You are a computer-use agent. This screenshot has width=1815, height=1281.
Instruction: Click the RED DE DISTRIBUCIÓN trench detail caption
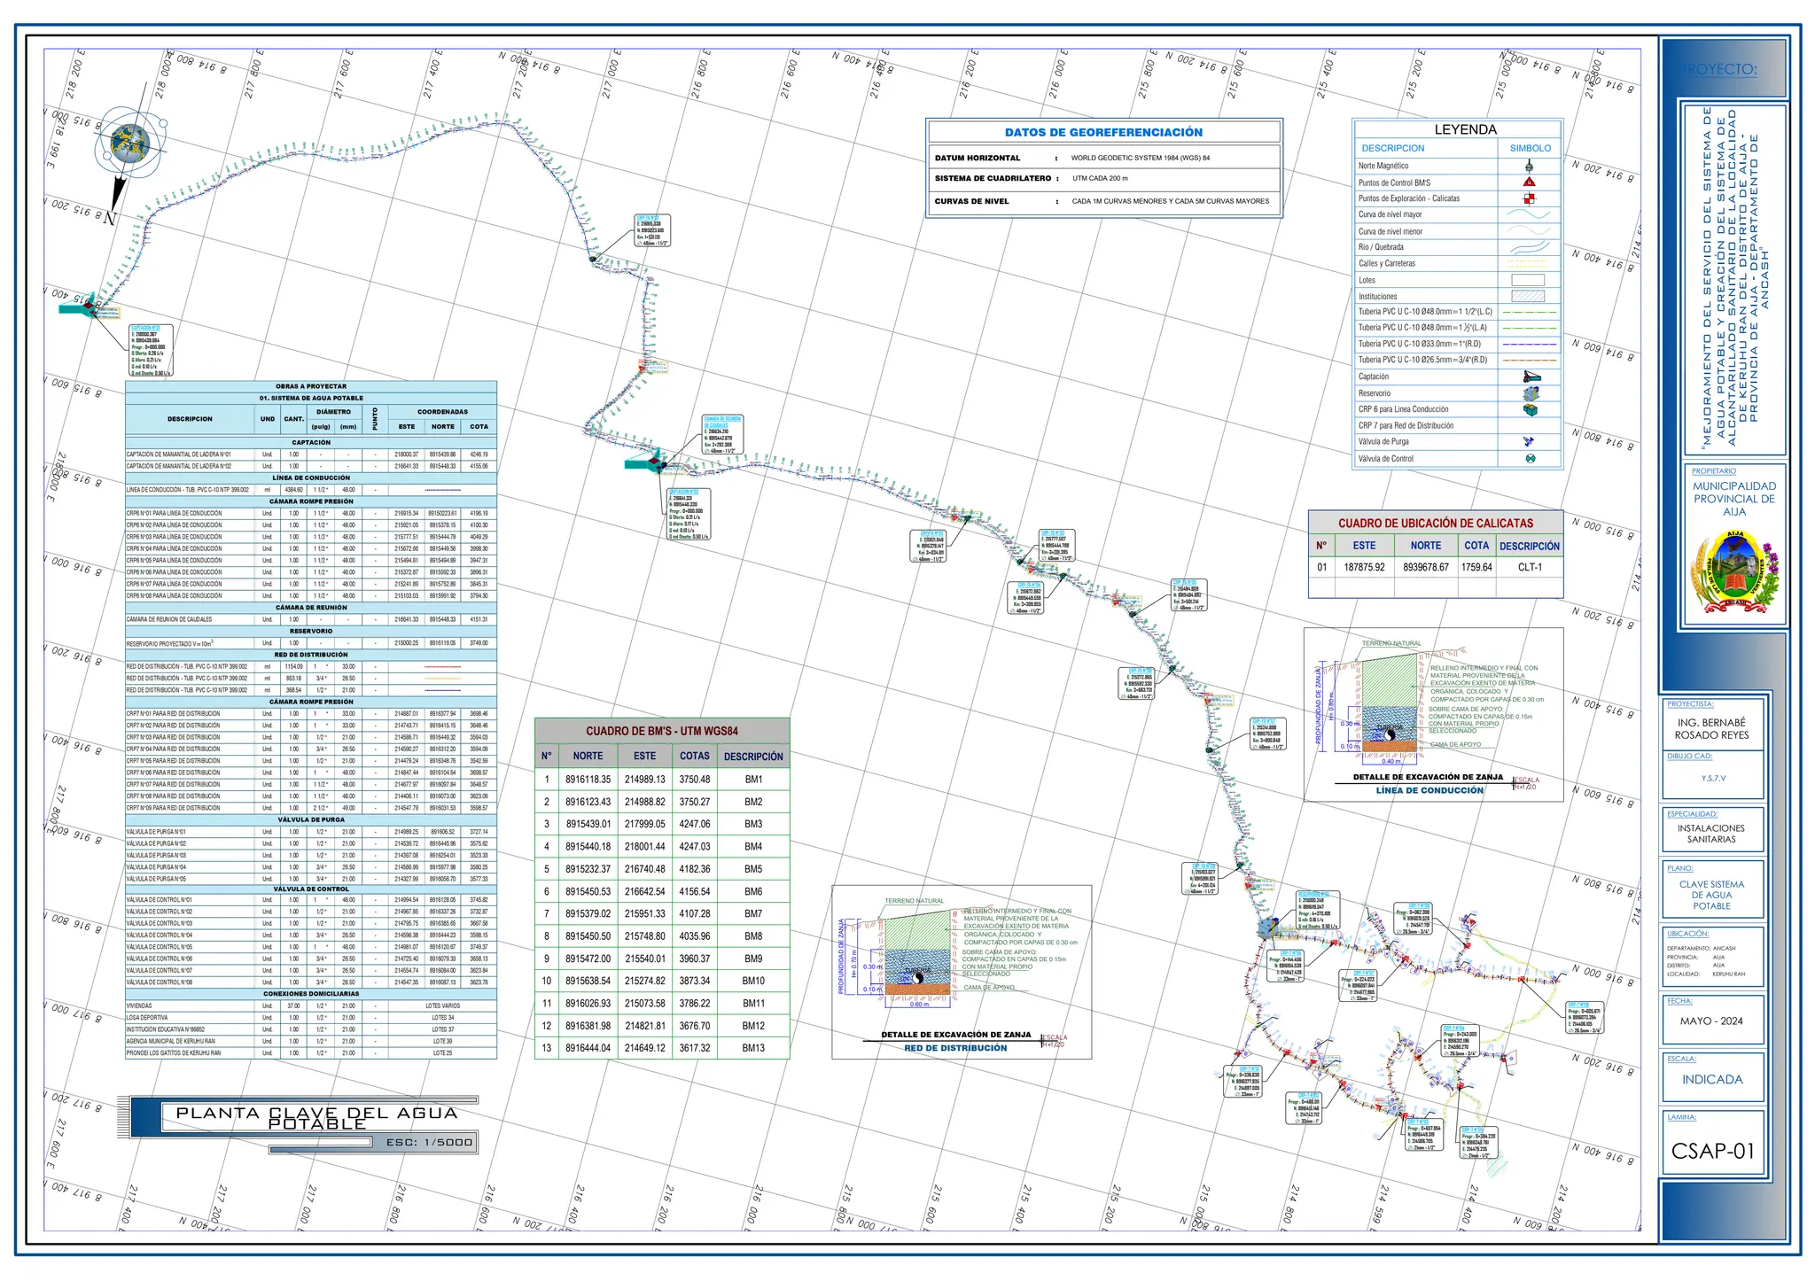(x=955, y=1048)
